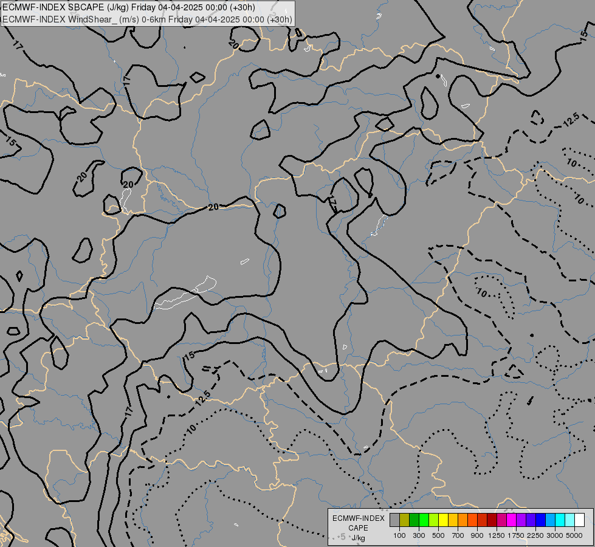Click the legend value 900
Screen dimensions: 595x547
[477, 535]
